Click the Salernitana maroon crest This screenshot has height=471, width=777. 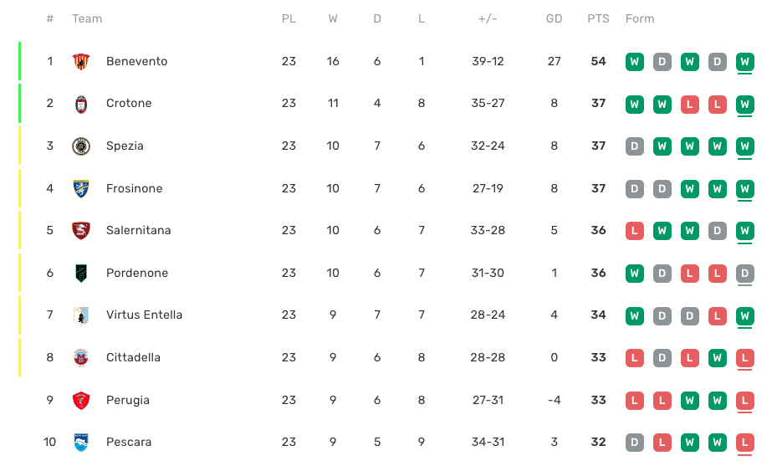tap(81, 231)
